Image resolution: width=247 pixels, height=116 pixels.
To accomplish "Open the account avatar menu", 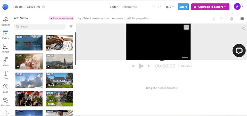I will [239, 6].
